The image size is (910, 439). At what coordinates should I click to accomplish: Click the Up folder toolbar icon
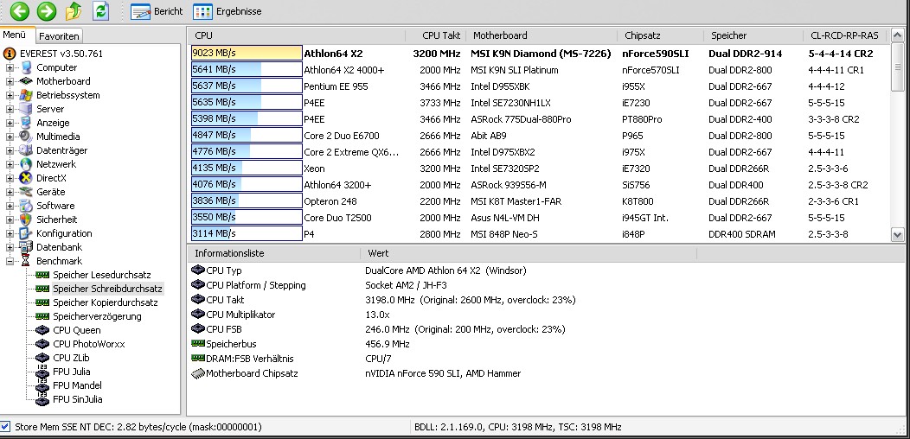click(74, 11)
